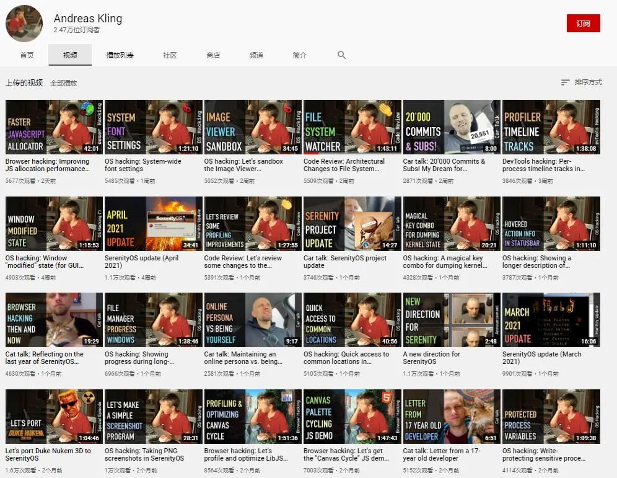
Task: Click title 'Code Review: Architectural Changes to File System'
Action: coord(344,165)
